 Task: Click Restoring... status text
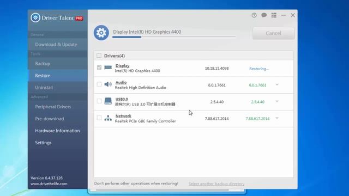pyautogui.click(x=259, y=69)
